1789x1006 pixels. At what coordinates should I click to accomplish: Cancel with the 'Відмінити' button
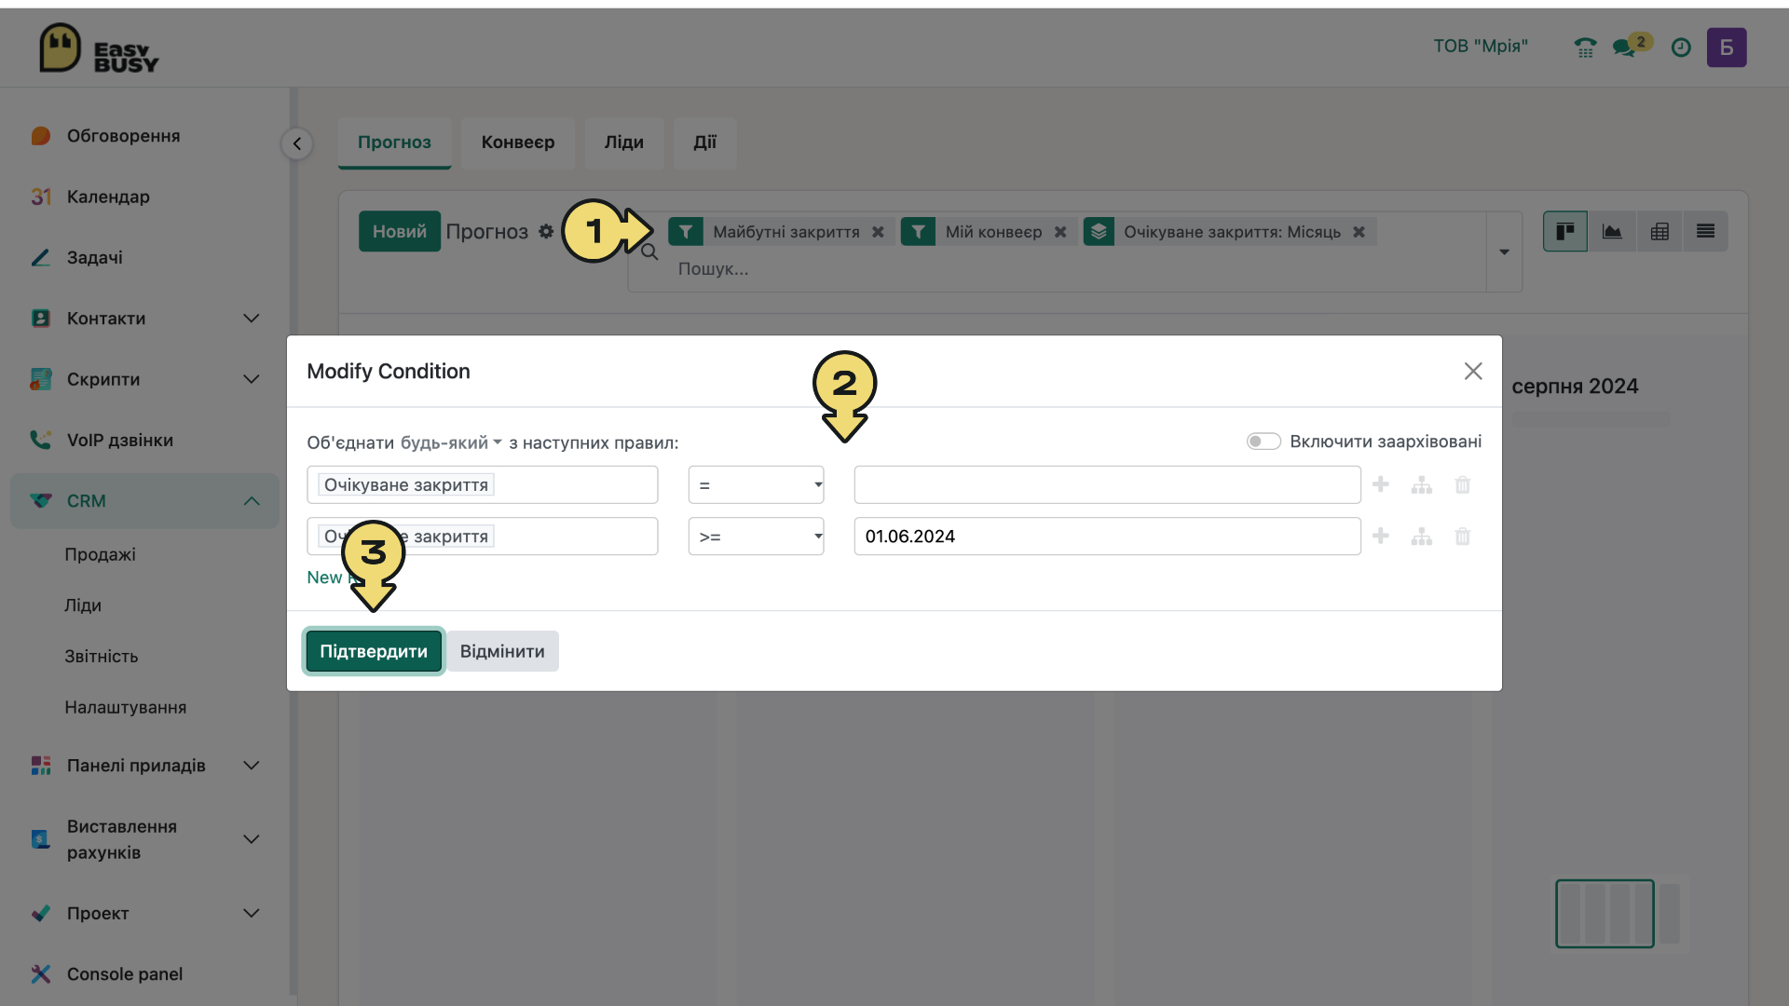(x=502, y=651)
